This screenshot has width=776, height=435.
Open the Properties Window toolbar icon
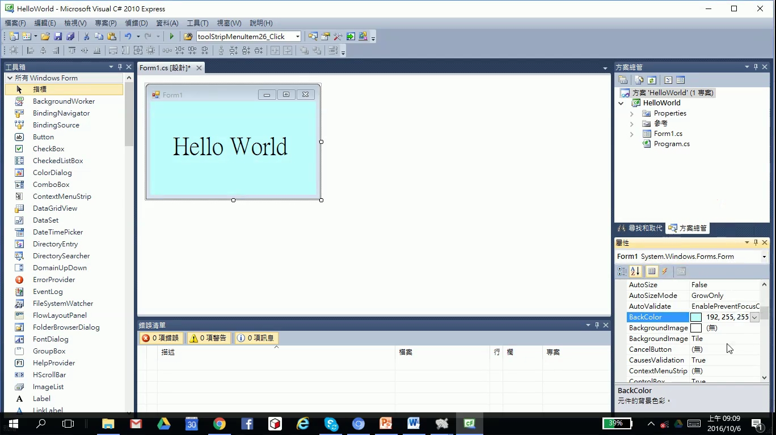326,36
